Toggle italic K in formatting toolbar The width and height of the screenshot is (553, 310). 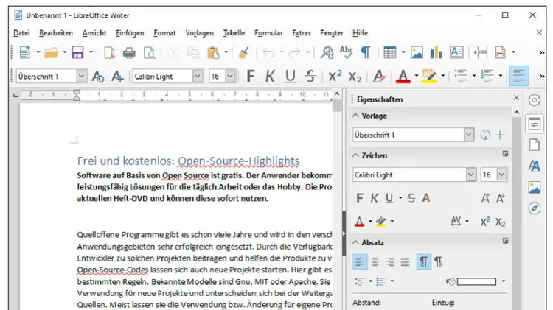pos(270,76)
